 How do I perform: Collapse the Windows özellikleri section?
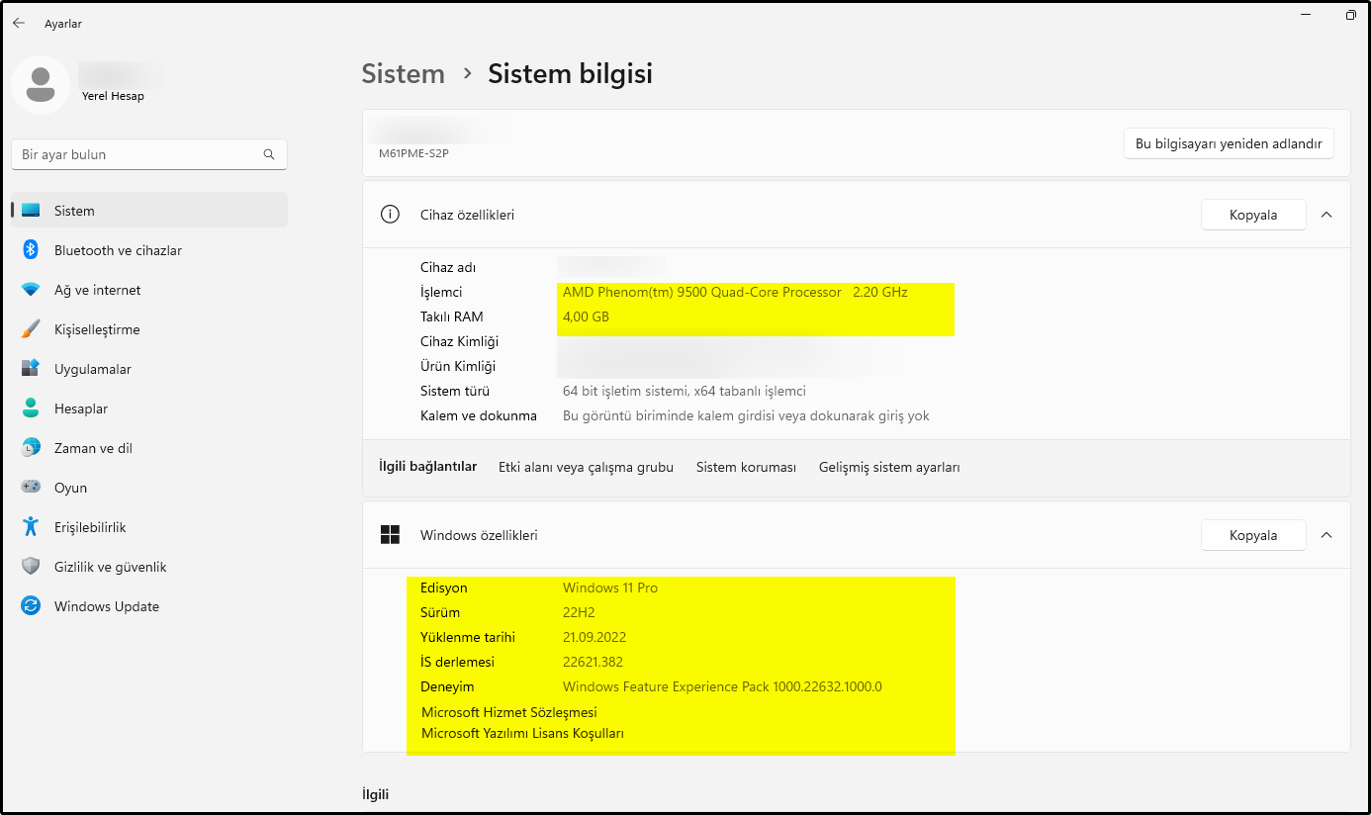coord(1326,535)
